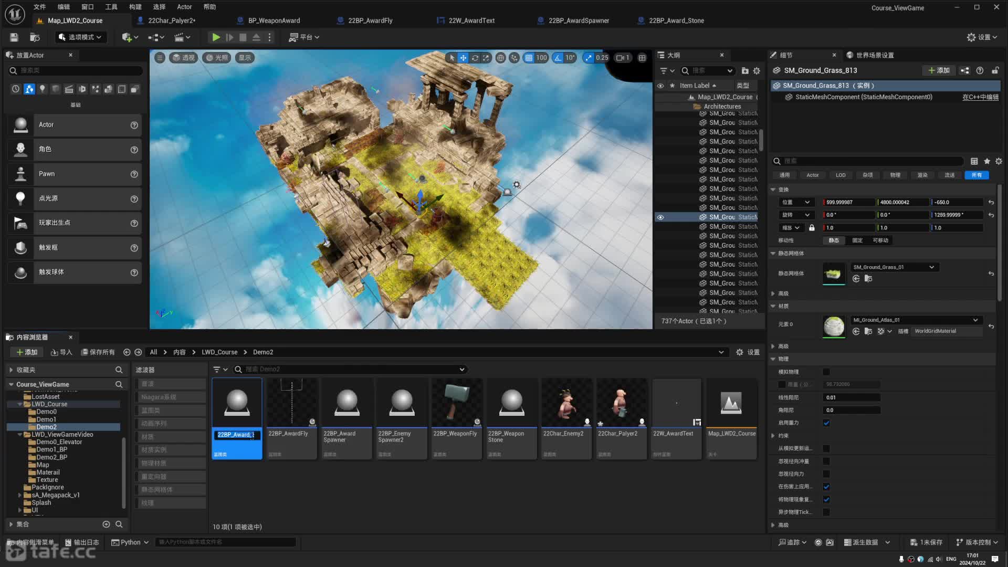Image resolution: width=1008 pixels, height=567 pixels.
Task: Open the 文件 menu
Action: tap(40, 7)
